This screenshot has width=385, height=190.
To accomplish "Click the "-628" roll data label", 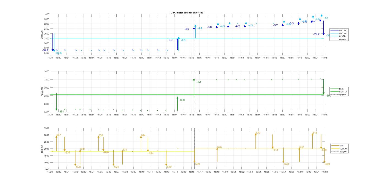I will (x=78, y=167).
